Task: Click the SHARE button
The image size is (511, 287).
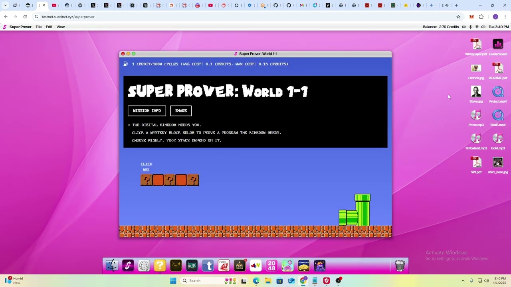Action: pyautogui.click(x=181, y=111)
